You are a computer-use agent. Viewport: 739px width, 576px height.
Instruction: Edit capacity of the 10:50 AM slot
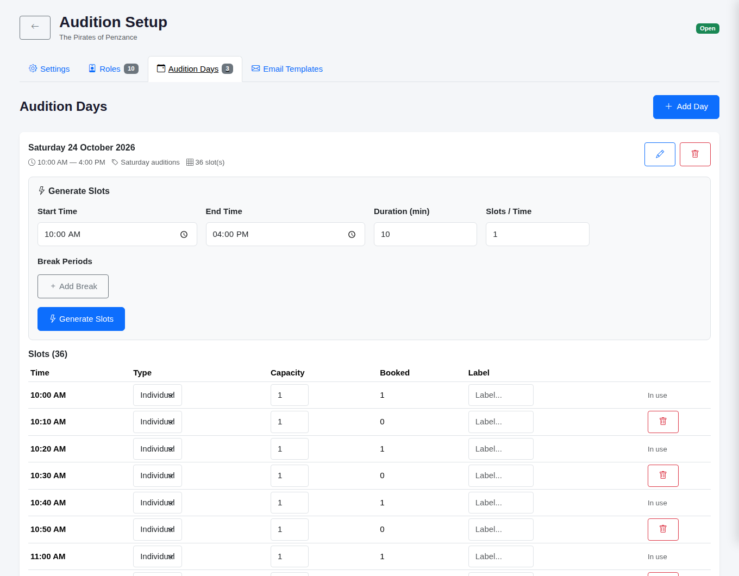pyautogui.click(x=290, y=529)
